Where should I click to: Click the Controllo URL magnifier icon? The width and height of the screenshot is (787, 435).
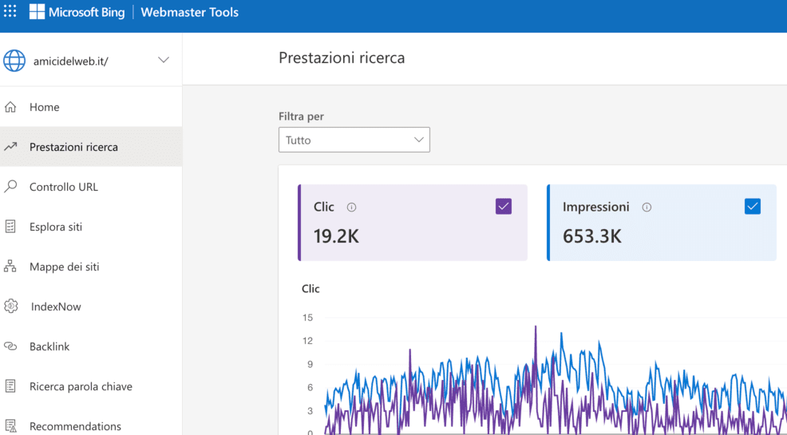10,187
